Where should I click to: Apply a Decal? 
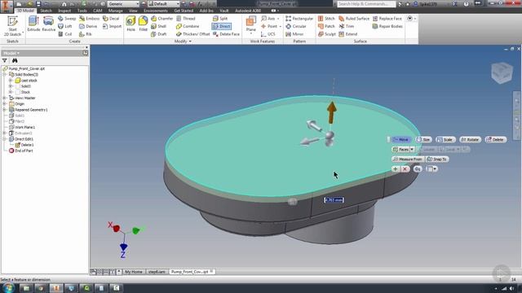pyautogui.click(x=111, y=19)
